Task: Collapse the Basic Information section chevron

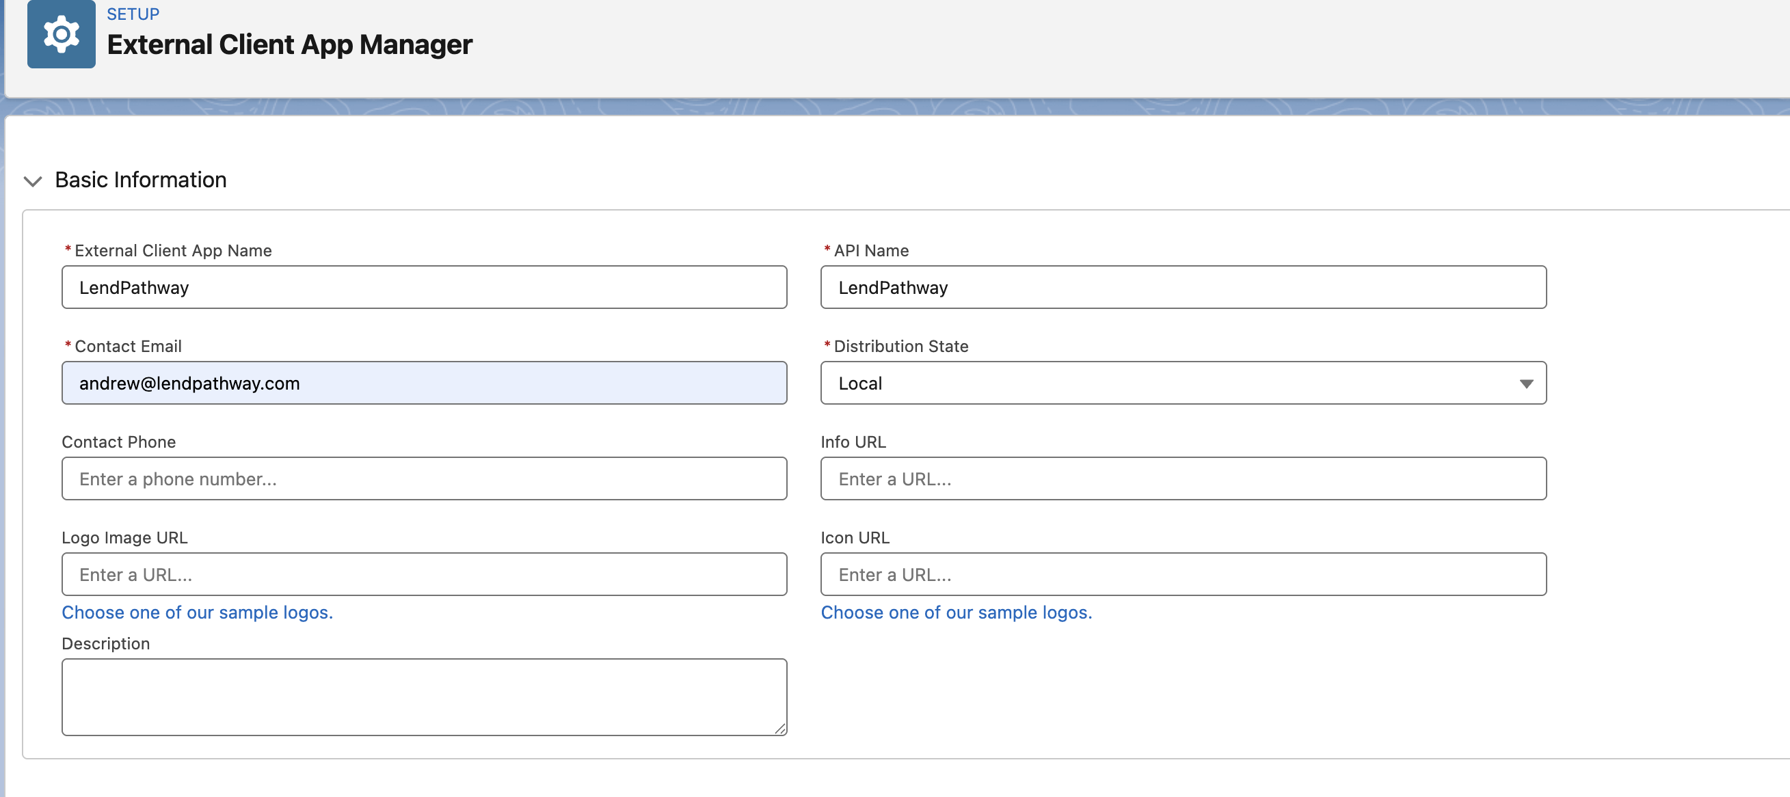Action: pyautogui.click(x=33, y=181)
